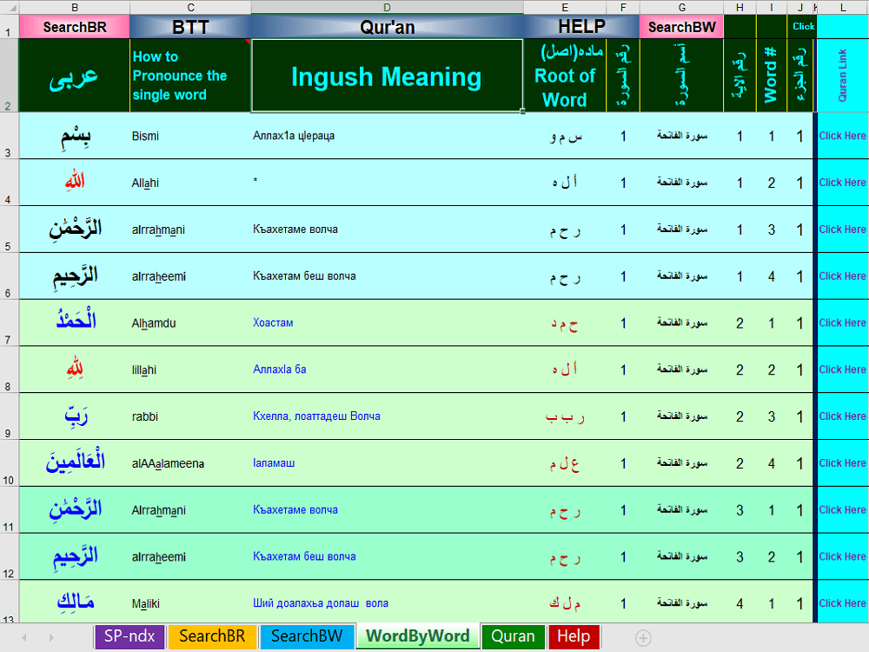Open Click Here link for Allahi row

[842, 183]
